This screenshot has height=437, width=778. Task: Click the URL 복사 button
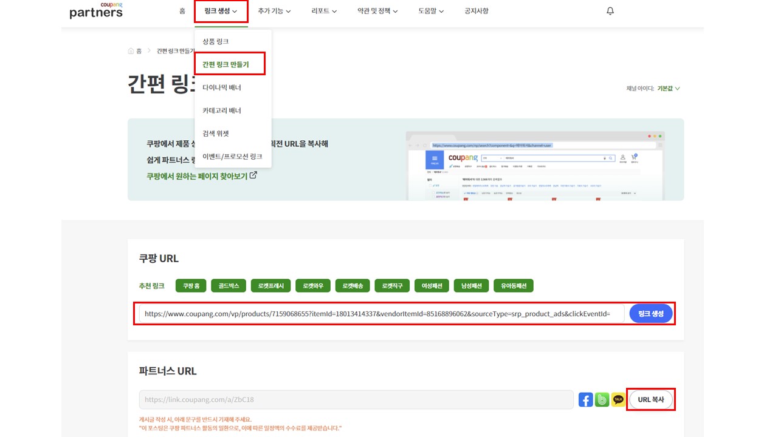[651, 399]
